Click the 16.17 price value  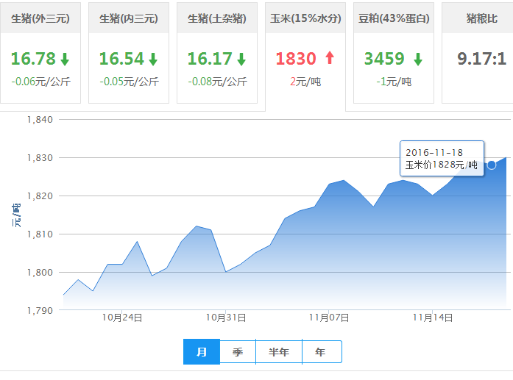(x=210, y=59)
